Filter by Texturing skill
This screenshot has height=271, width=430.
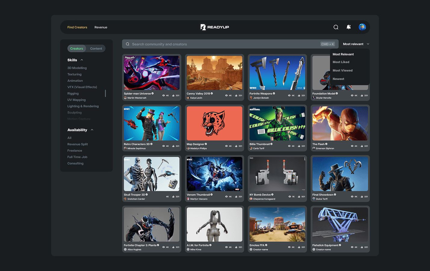[74, 74]
